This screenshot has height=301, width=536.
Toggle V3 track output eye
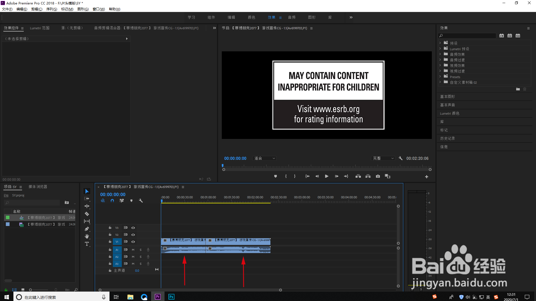tap(133, 228)
